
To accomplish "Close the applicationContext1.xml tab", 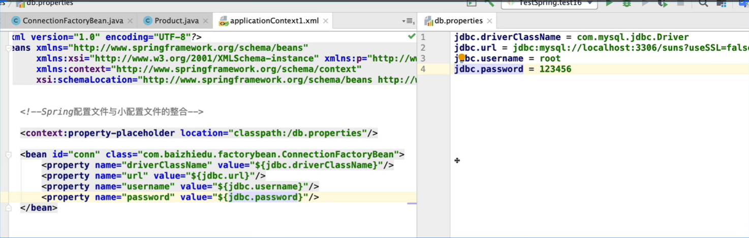I will click(326, 21).
